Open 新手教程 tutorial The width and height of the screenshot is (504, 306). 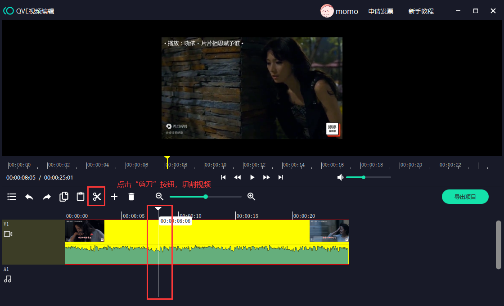[421, 11]
